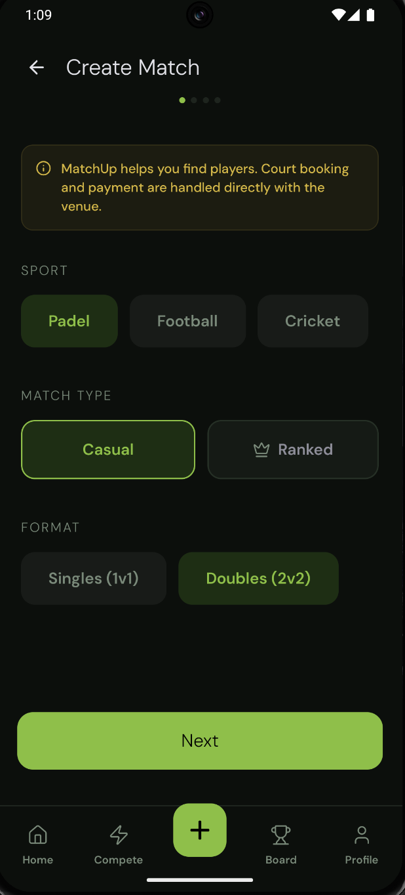
Task: Tap the back arrow to exit Create Match
Action: 37,67
